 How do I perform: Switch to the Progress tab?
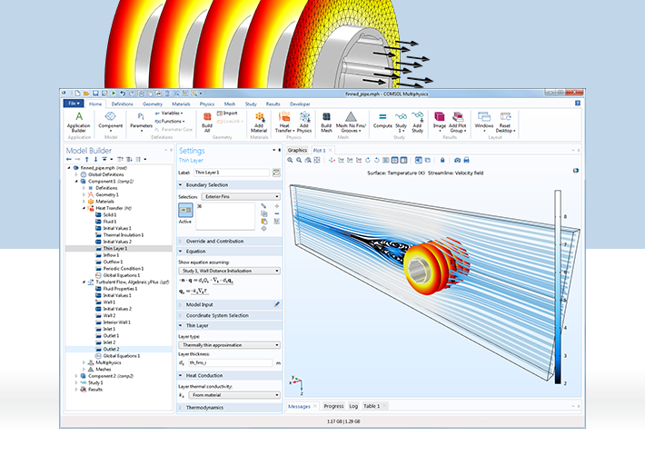(333, 406)
